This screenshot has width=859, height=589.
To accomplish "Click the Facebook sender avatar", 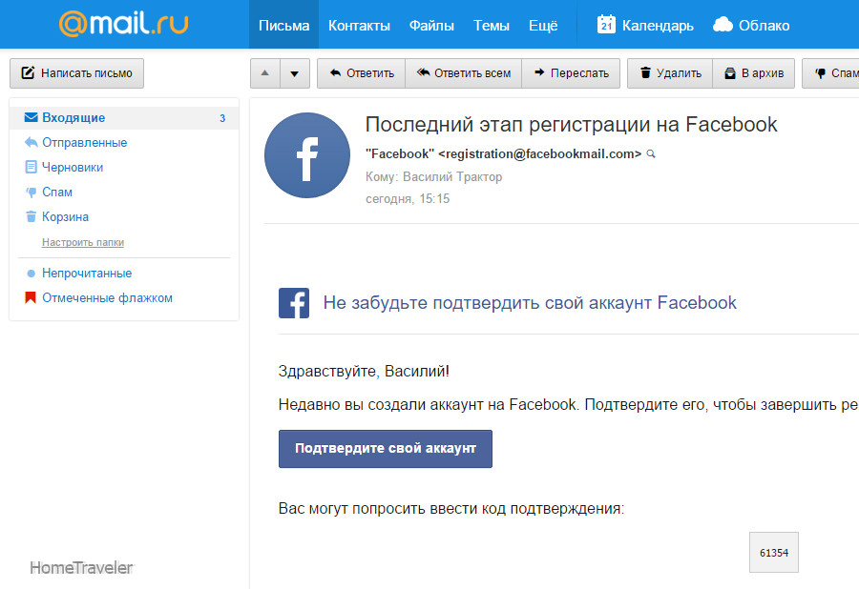I will 306,155.
